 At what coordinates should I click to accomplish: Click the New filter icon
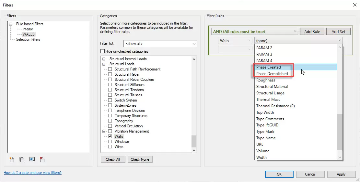(12, 159)
